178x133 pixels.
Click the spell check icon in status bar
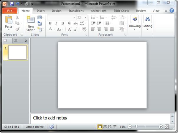[52, 127]
